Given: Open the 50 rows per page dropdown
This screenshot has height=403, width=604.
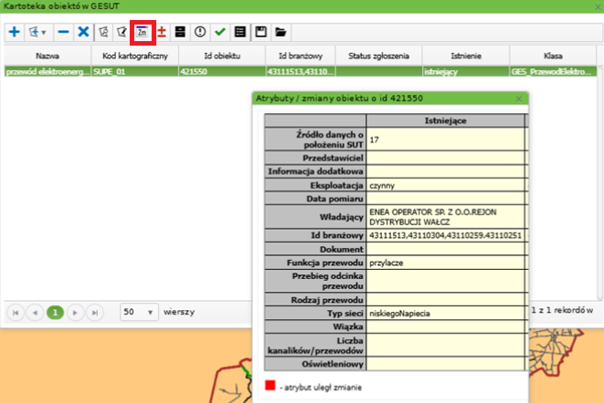Looking at the screenshot, I should pos(138,311).
